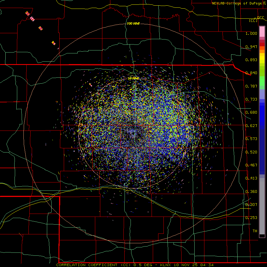Click the DCC label above the legend
The height and width of the screenshot is (267, 267).
click(260, 18)
